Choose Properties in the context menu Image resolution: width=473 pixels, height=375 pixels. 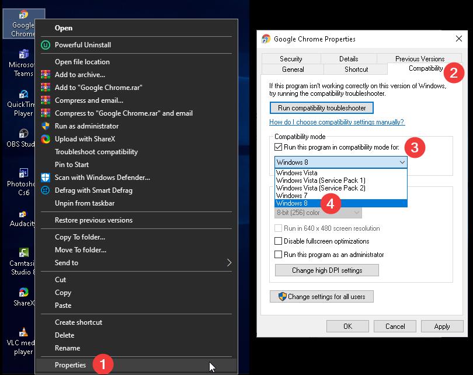(x=136, y=364)
